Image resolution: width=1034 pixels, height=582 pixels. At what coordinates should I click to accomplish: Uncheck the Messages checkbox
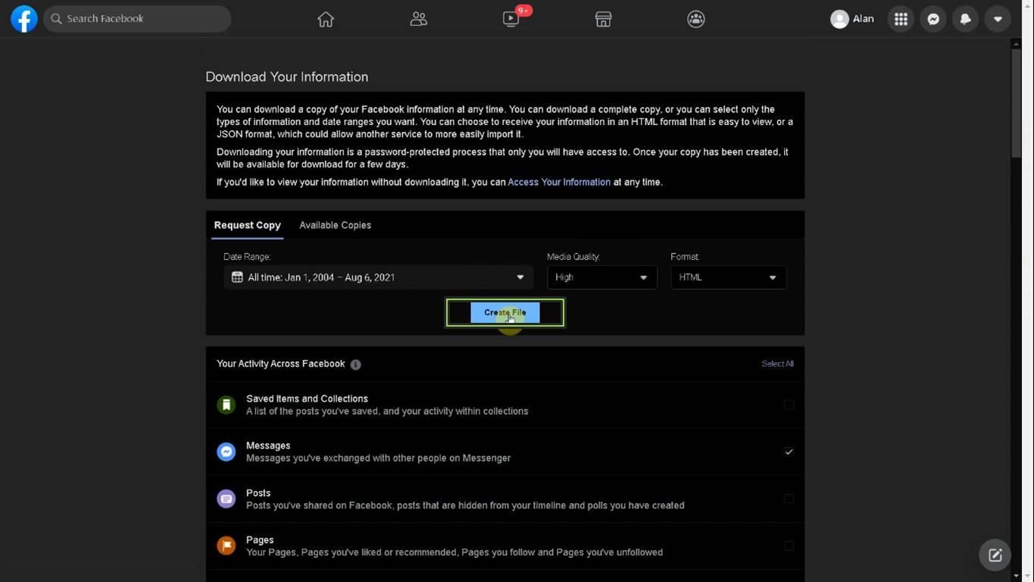[x=789, y=452]
